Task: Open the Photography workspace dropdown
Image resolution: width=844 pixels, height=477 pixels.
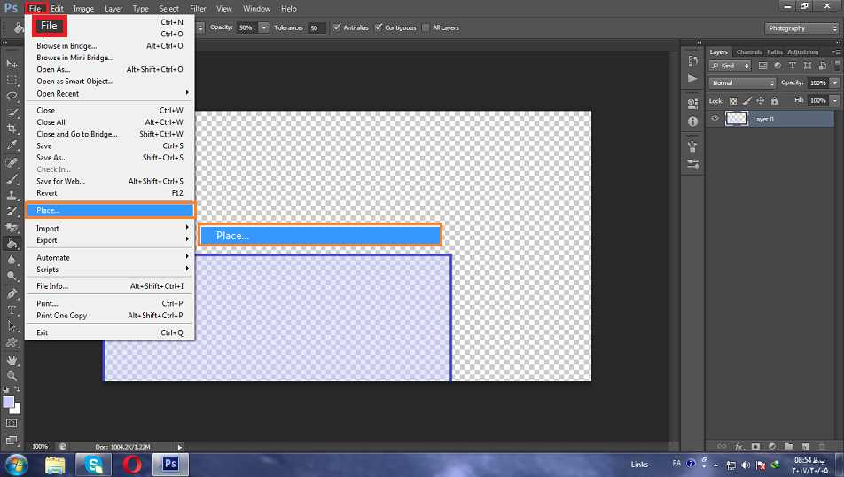Action: [x=802, y=28]
